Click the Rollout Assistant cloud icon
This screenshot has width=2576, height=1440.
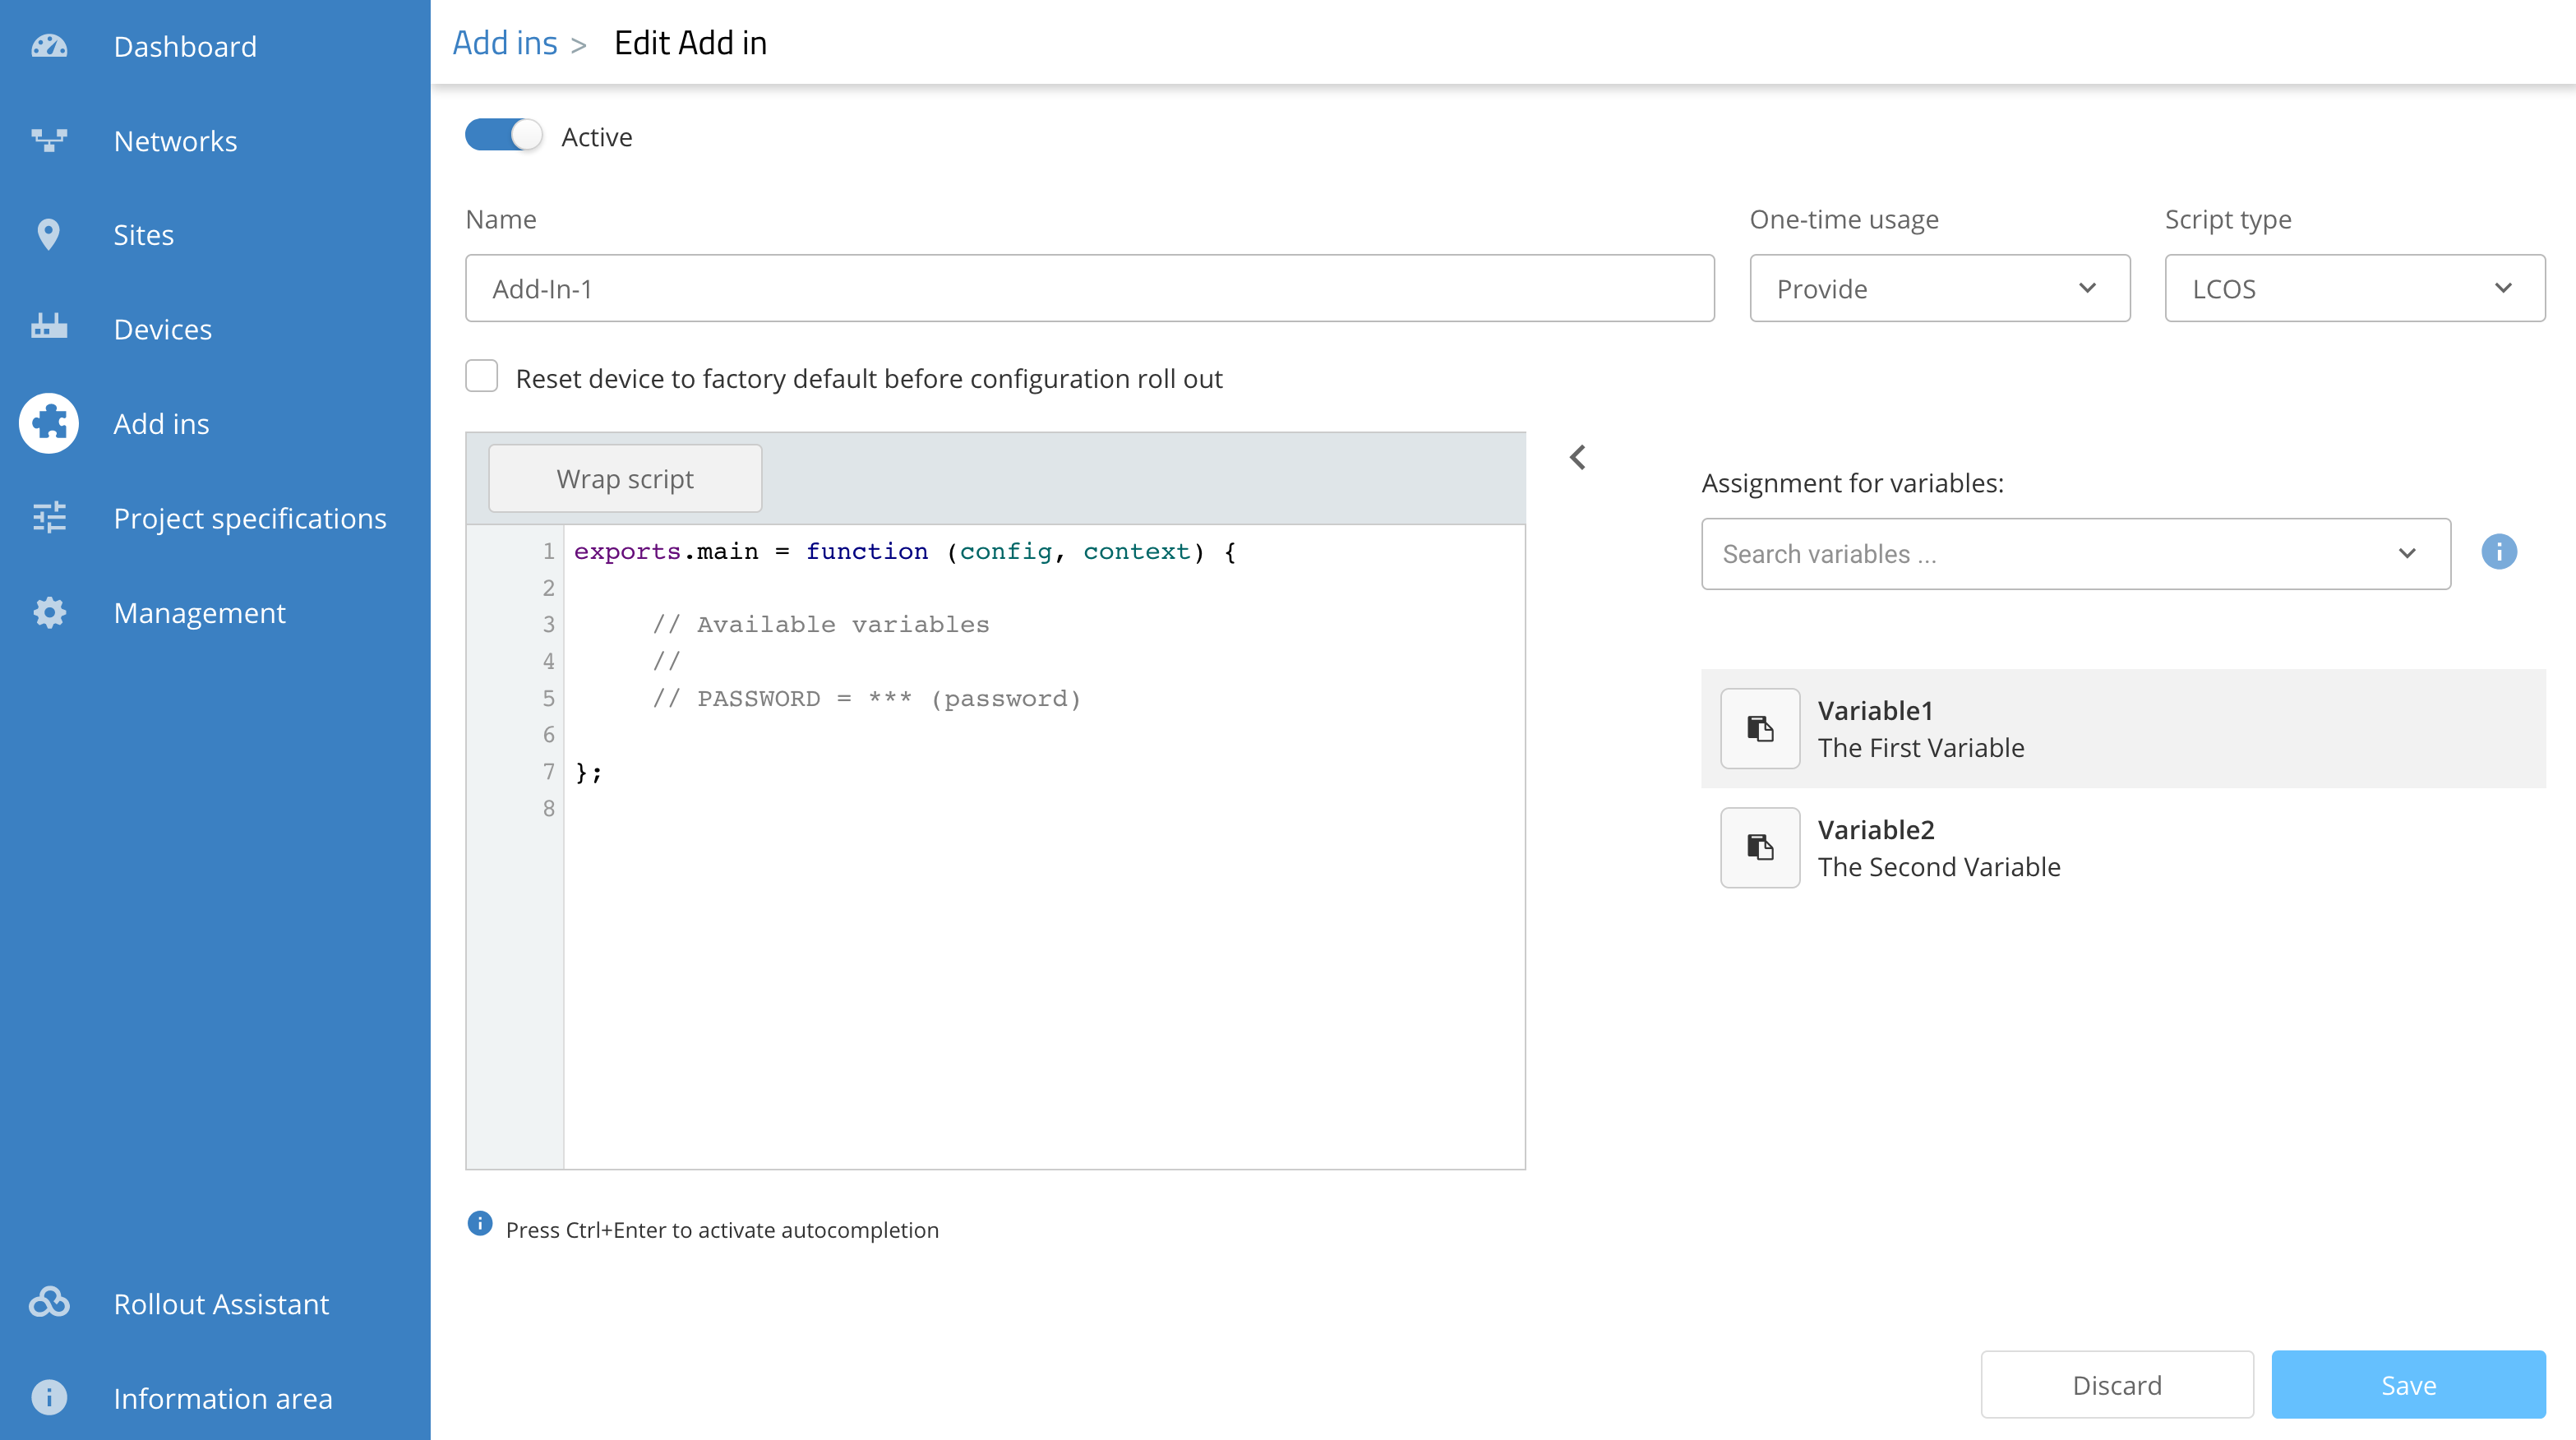click(x=49, y=1303)
